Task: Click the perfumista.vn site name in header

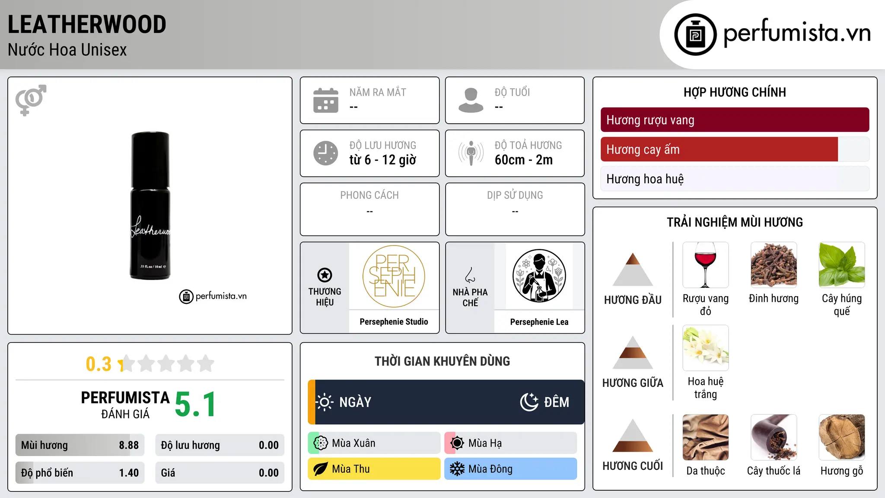Action: 797,33
